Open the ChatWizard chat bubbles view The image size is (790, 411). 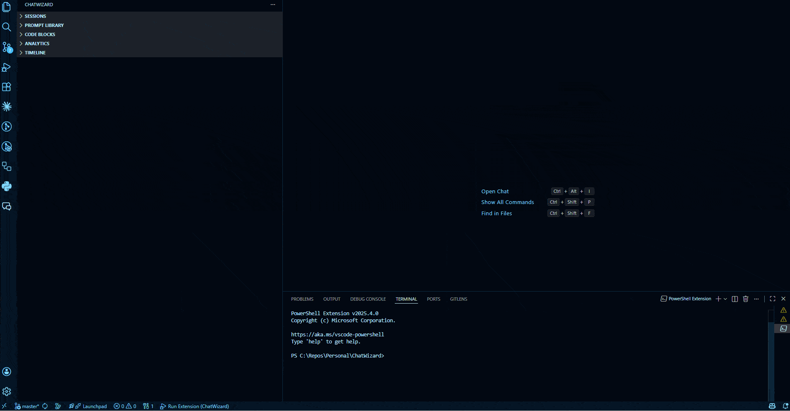[7, 206]
